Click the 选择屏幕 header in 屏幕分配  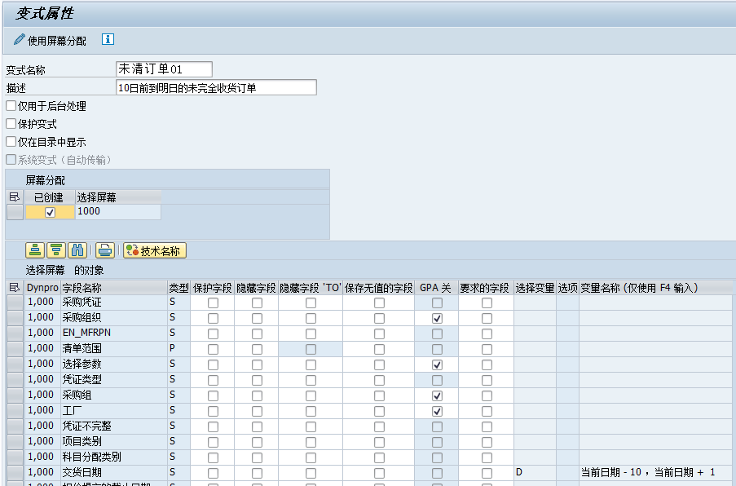click(118, 197)
